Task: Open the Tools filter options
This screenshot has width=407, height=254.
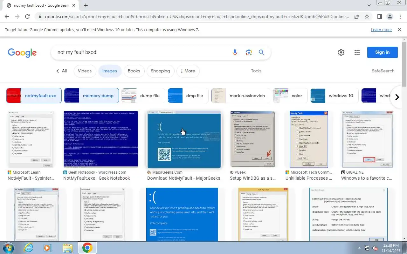Action: (x=256, y=71)
